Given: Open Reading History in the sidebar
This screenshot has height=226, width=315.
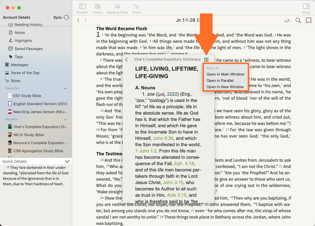Looking at the screenshot, I should point(28,24).
